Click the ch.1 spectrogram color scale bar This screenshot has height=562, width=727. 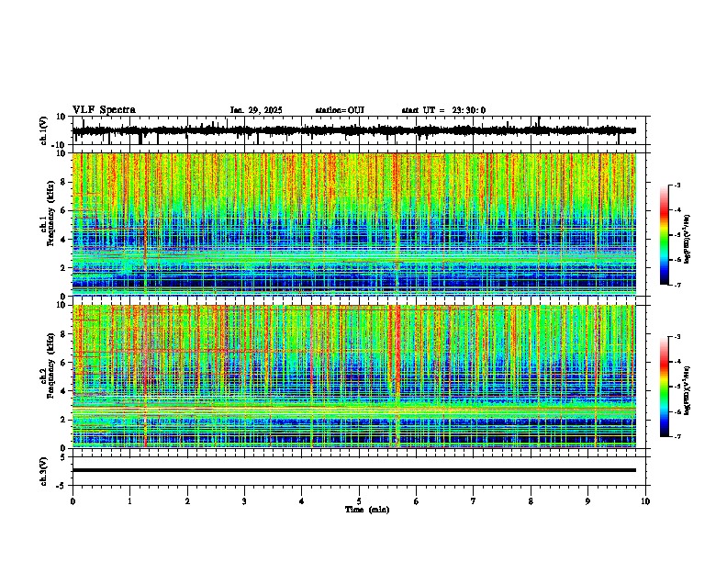click(665, 235)
